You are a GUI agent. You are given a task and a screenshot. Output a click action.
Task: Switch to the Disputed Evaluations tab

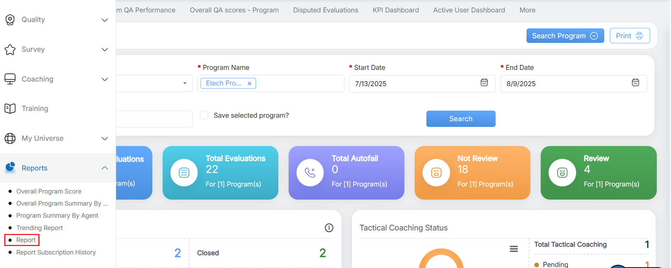coord(326,10)
